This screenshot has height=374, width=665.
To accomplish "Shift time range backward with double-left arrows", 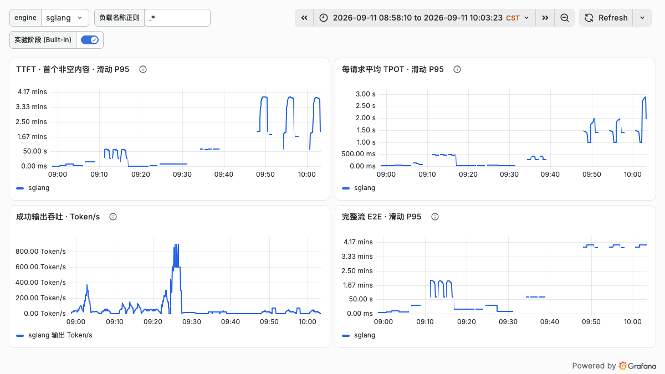I will [x=304, y=18].
